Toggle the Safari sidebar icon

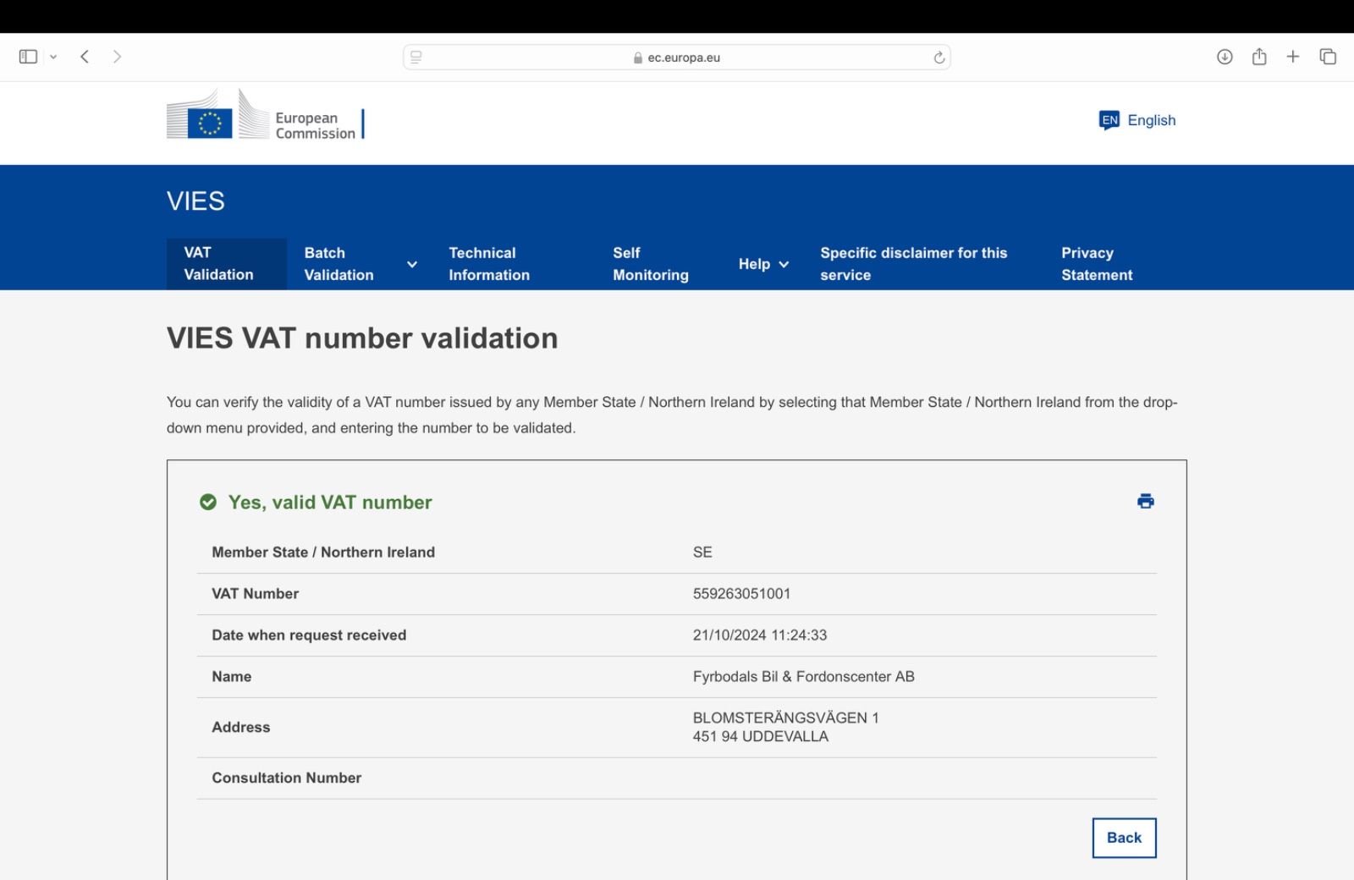point(28,57)
